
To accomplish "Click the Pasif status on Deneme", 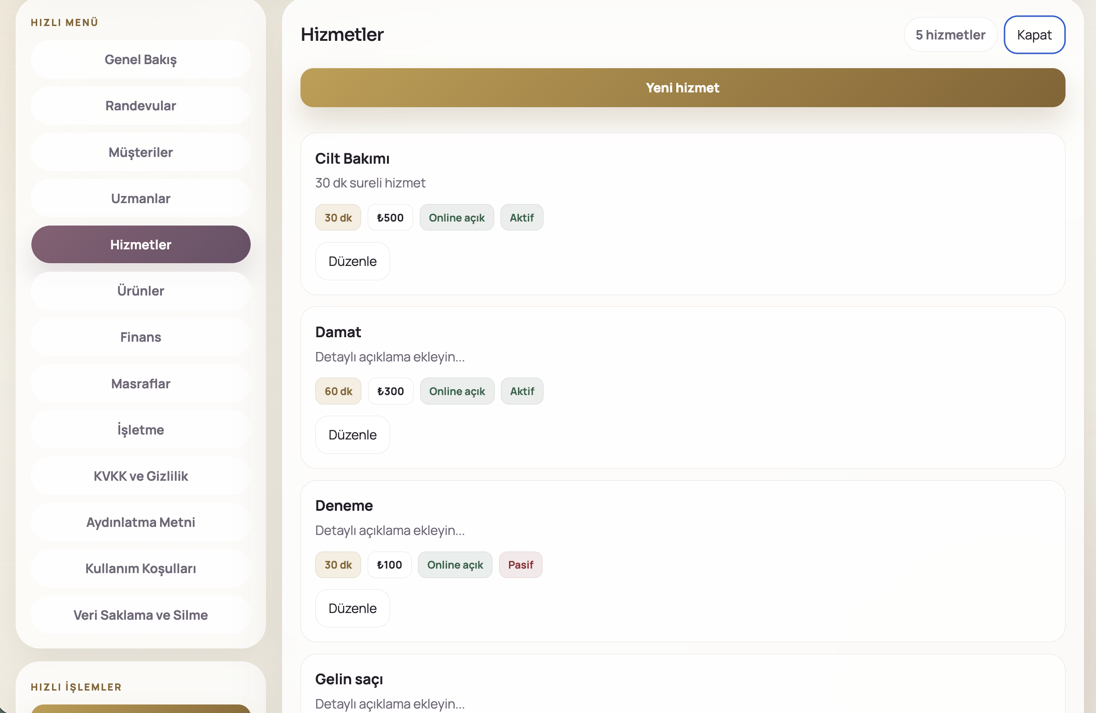I will [520, 565].
